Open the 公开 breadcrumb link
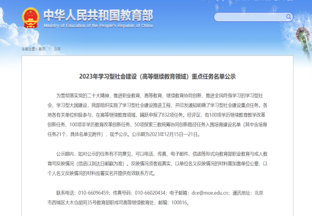This screenshot has height=216, width=312. 57,49
